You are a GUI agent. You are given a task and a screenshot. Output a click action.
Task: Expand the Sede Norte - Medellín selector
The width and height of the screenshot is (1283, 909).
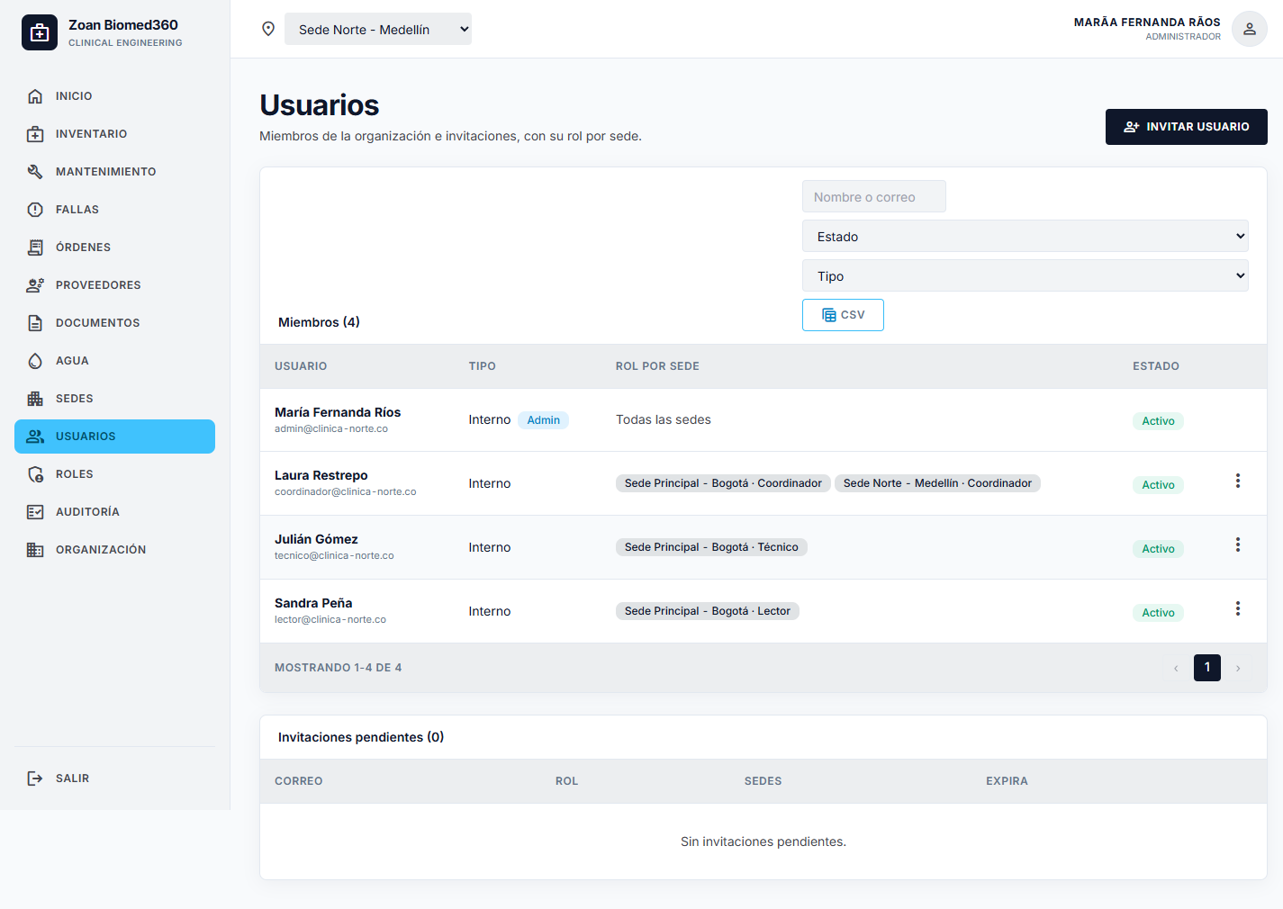pyautogui.click(x=378, y=29)
